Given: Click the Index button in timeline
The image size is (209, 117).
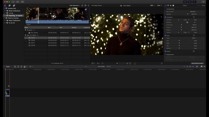Looking at the screenshot, I should (8, 66).
